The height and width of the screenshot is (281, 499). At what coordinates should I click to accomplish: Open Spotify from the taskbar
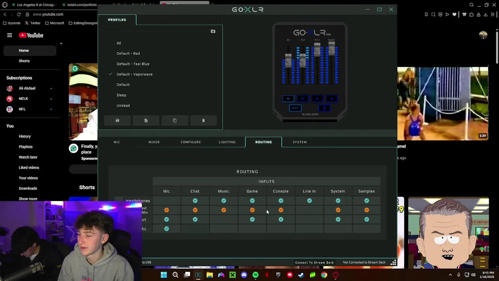pyautogui.click(x=255, y=275)
